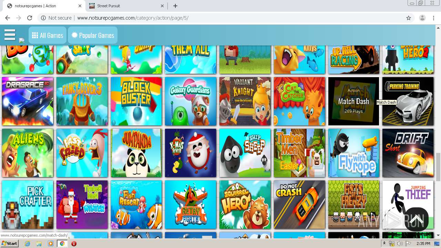Open the Pick Crafter game
This screenshot has height=248, width=441.
click(x=28, y=205)
